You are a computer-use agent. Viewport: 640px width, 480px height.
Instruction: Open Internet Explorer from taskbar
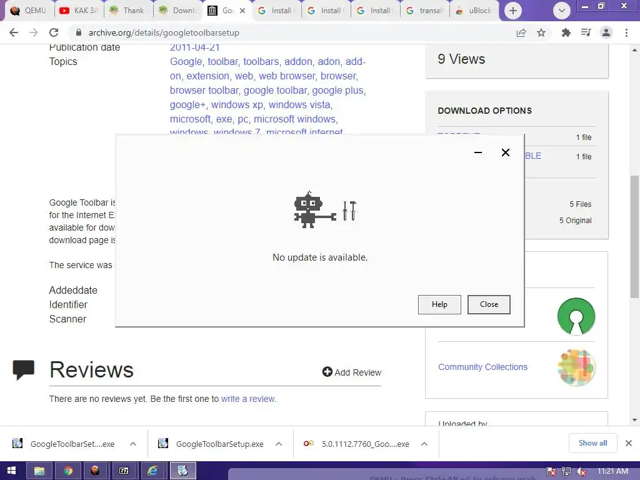(x=152, y=471)
